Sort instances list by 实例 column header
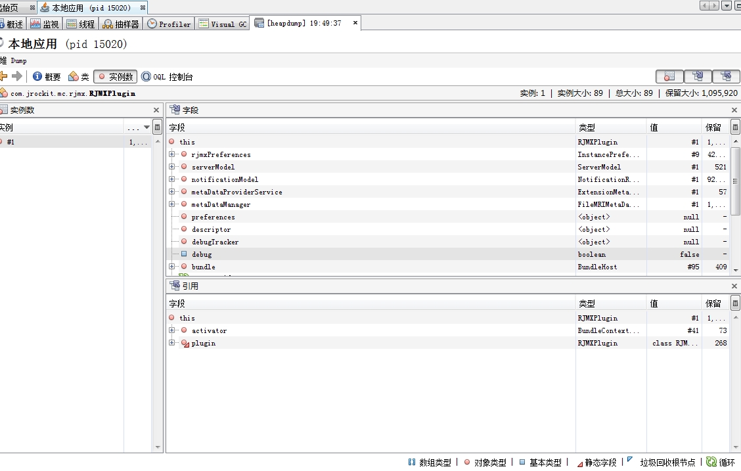This screenshot has height=471, width=741. click(62, 127)
